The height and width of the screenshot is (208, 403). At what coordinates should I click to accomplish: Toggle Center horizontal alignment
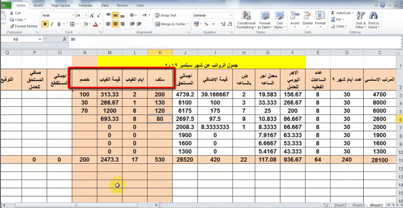(115, 24)
